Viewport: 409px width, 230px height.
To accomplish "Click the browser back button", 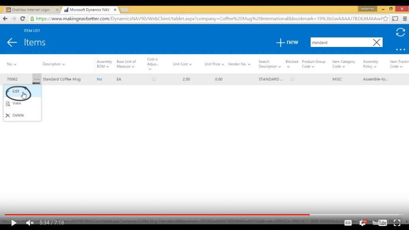I will click(5, 19).
